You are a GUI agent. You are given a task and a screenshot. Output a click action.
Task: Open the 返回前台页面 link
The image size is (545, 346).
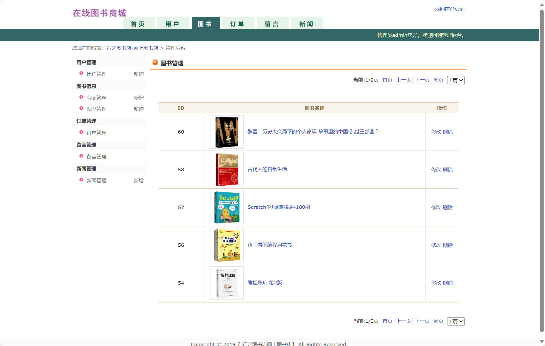(x=449, y=9)
